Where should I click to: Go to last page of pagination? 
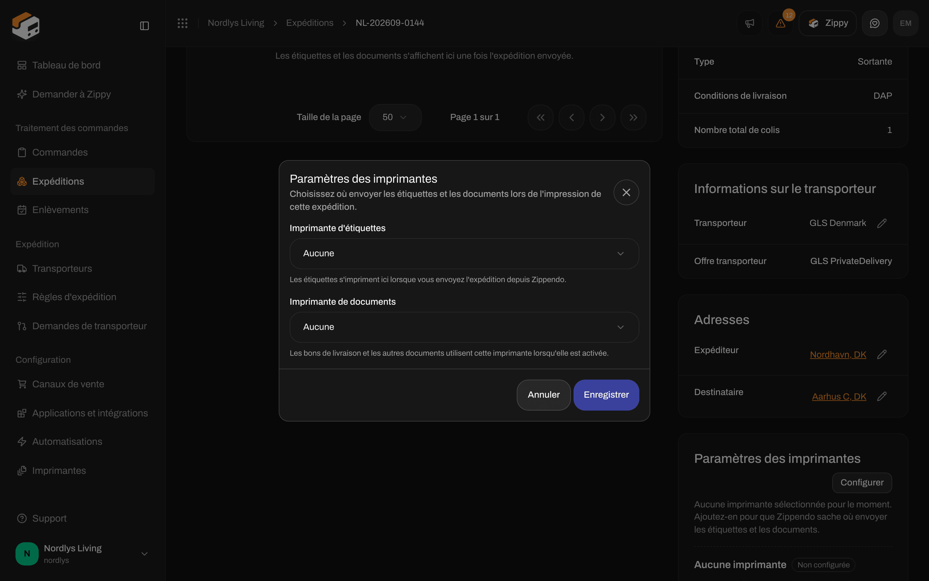pyautogui.click(x=634, y=117)
